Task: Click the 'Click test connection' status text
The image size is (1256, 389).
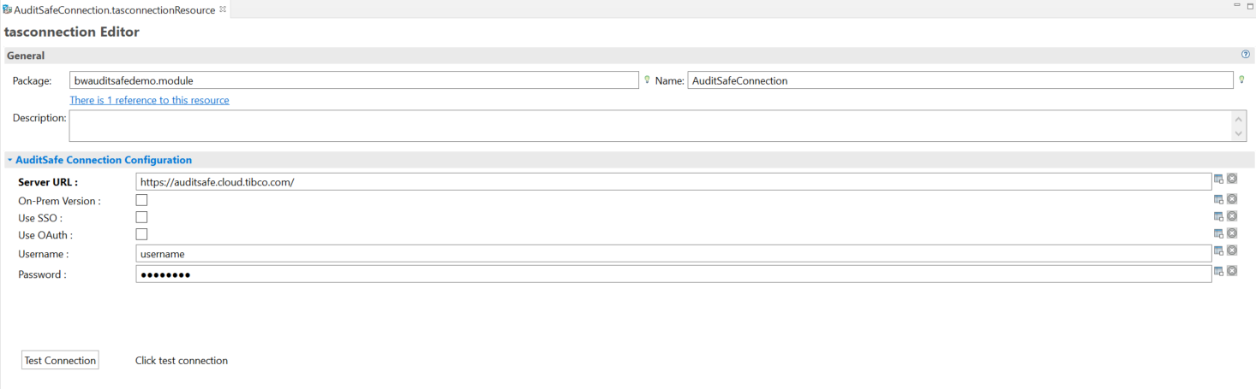Action: point(182,361)
